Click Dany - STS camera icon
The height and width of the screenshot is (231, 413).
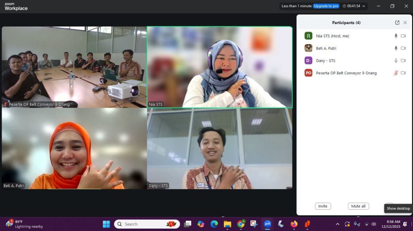(x=403, y=61)
